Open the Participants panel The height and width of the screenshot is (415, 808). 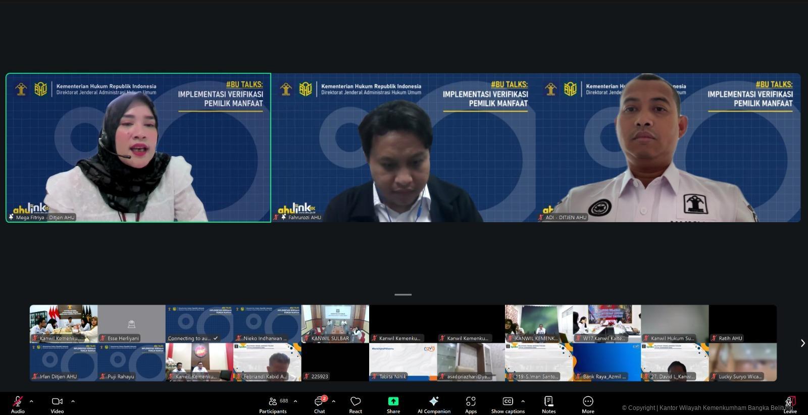273,402
